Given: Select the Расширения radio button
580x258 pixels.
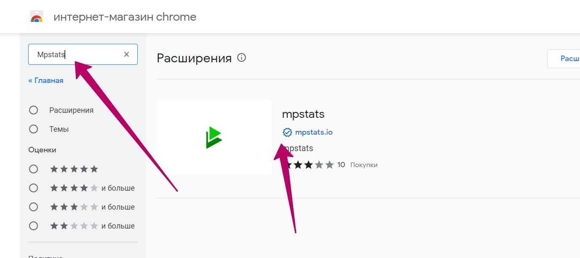Looking at the screenshot, I should [34, 110].
